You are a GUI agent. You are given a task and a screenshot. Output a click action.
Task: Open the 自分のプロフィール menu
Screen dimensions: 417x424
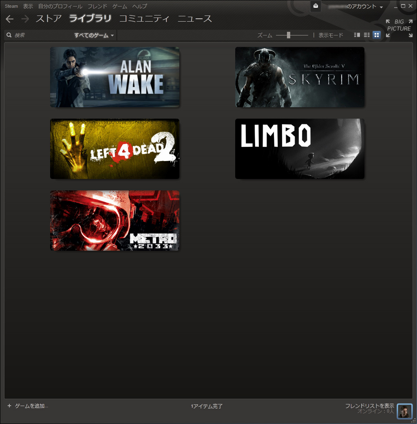[x=60, y=6]
